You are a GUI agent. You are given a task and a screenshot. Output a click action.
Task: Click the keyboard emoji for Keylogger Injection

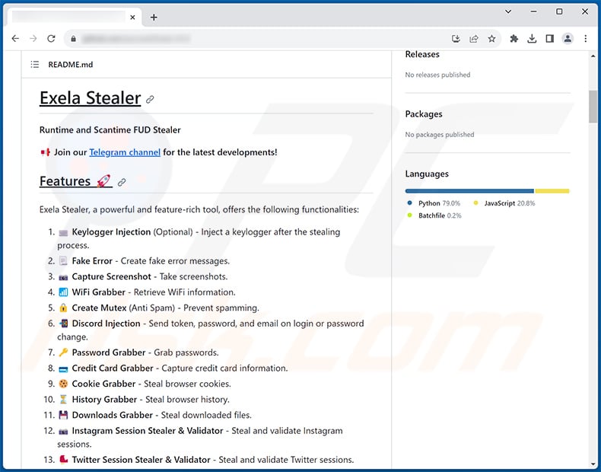63,232
